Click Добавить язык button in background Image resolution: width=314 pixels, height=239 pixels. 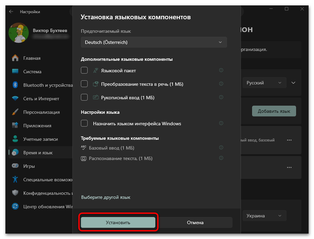click(274, 111)
